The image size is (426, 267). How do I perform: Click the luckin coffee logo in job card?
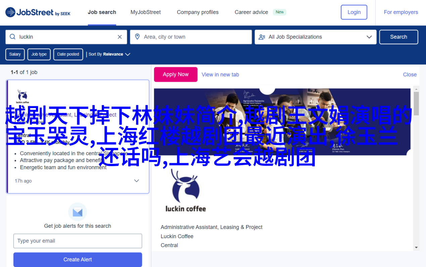(x=22, y=96)
